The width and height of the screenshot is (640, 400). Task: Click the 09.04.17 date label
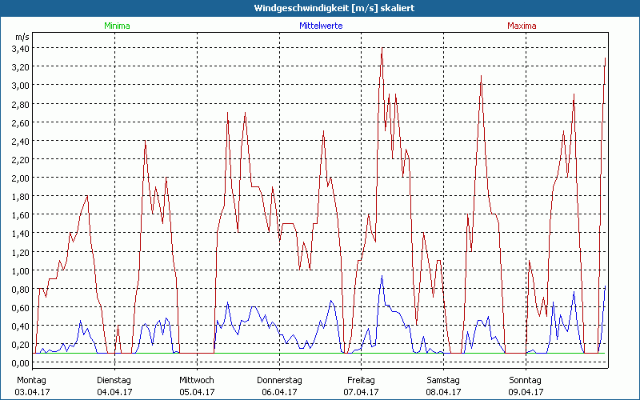pyautogui.click(x=525, y=392)
